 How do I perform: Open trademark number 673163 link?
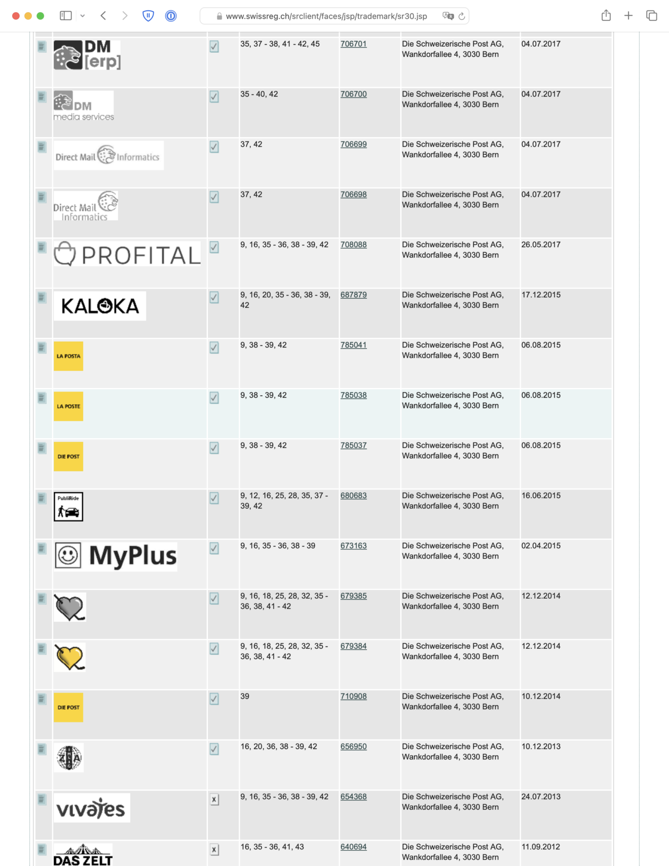pos(353,546)
